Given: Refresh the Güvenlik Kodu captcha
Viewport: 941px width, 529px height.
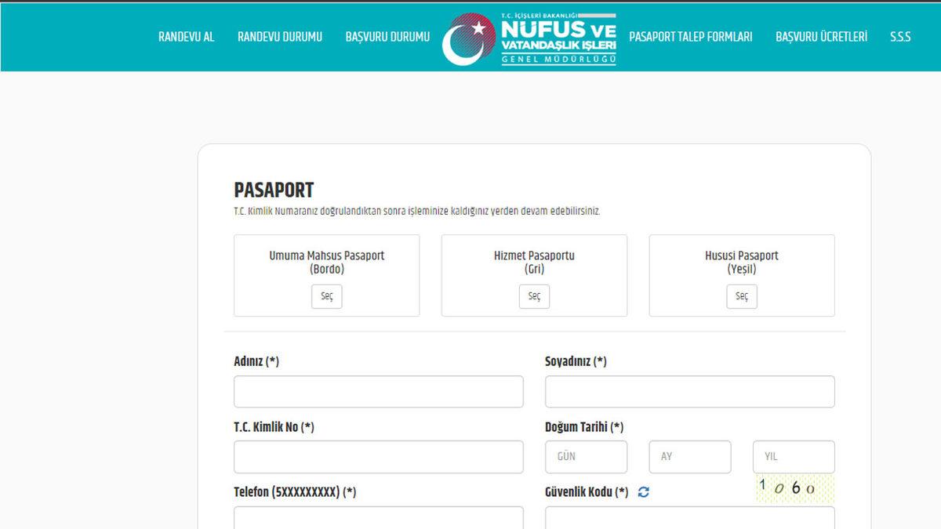Looking at the screenshot, I should click(x=643, y=492).
